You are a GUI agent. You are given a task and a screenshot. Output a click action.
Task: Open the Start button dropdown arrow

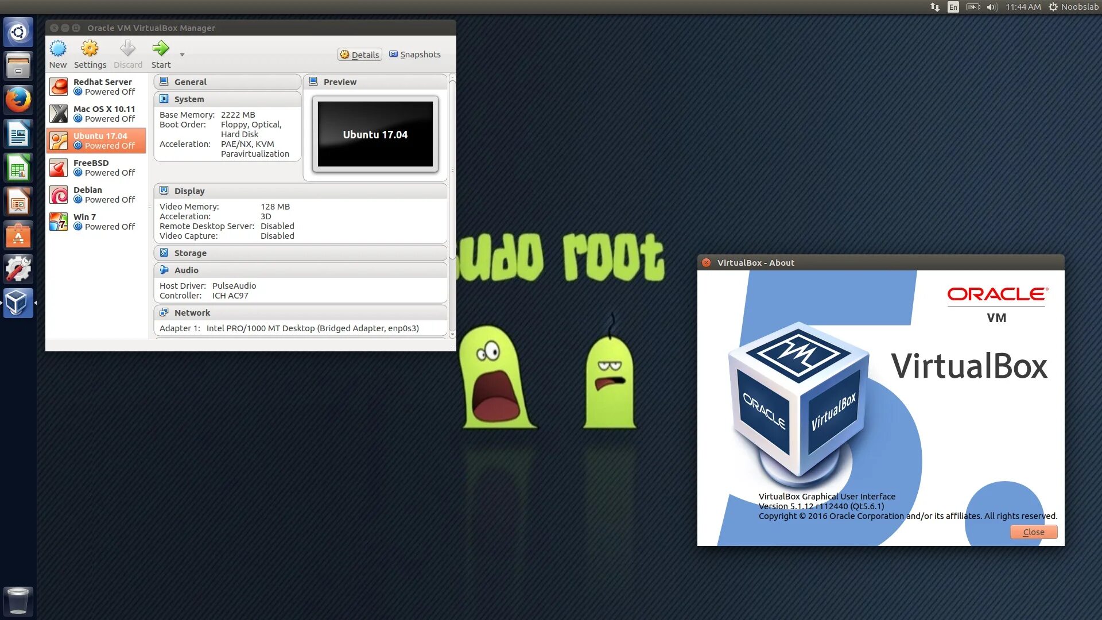tap(182, 55)
